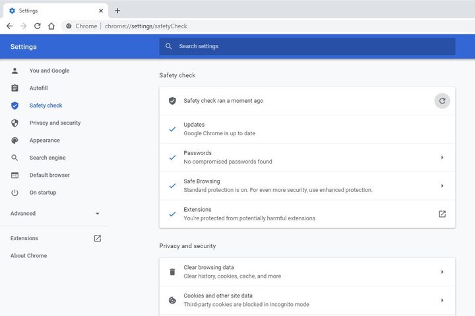Select the Settings browser tab

[55, 11]
